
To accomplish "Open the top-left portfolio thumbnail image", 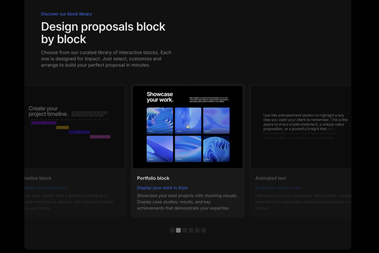I will coord(160,121).
